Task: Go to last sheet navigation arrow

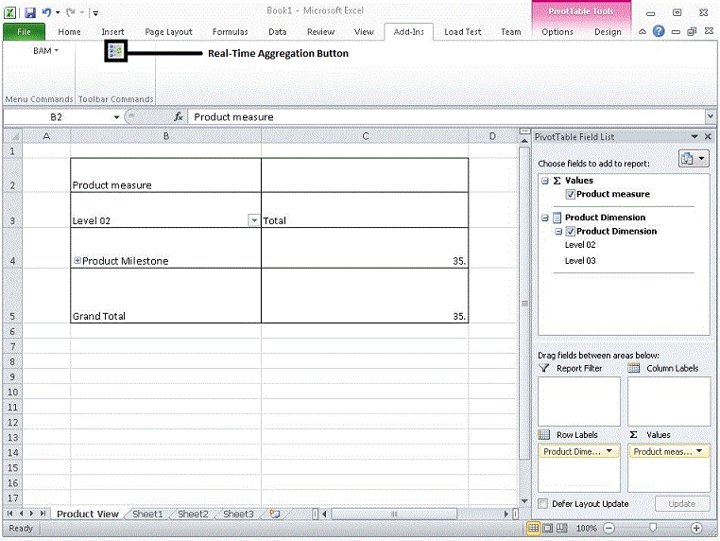Action: [x=43, y=514]
